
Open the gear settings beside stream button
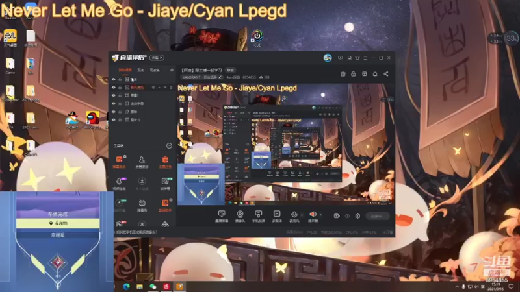357,216
